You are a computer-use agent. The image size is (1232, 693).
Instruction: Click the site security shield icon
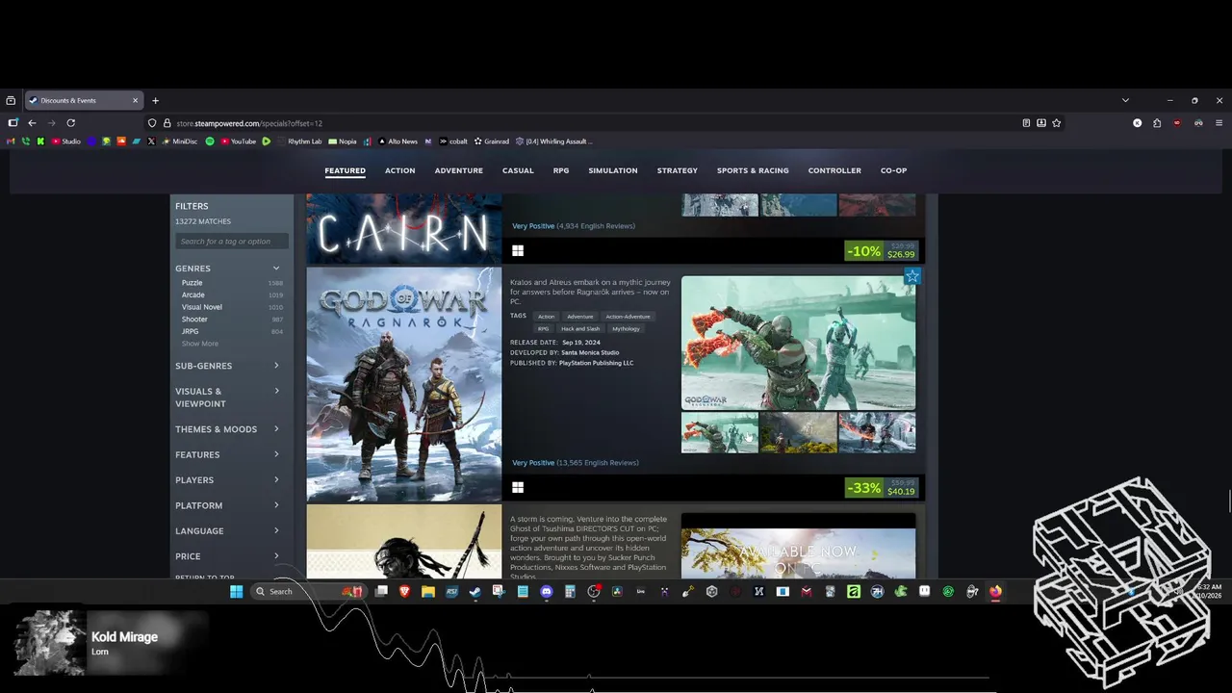click(152, 123)
